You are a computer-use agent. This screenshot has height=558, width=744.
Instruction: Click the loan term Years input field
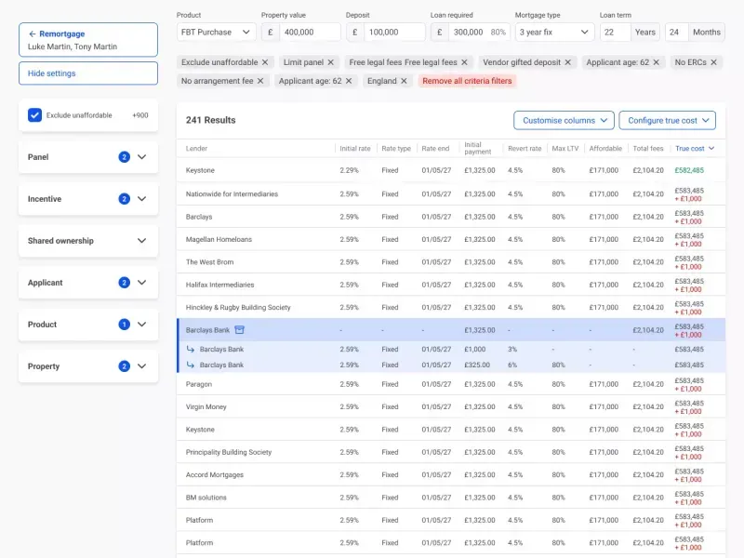click(615, 32)
